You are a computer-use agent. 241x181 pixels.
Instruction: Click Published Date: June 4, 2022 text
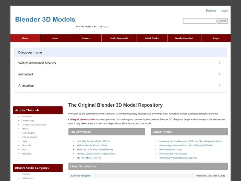tap(210, 176)
